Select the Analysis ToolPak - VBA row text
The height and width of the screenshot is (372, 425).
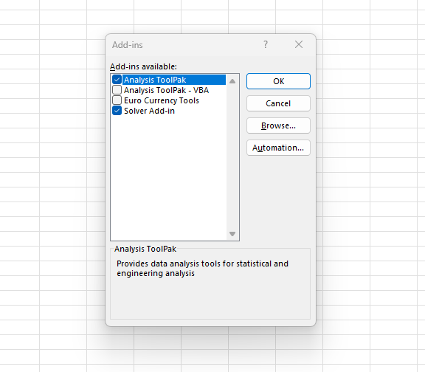coord(166,90)
